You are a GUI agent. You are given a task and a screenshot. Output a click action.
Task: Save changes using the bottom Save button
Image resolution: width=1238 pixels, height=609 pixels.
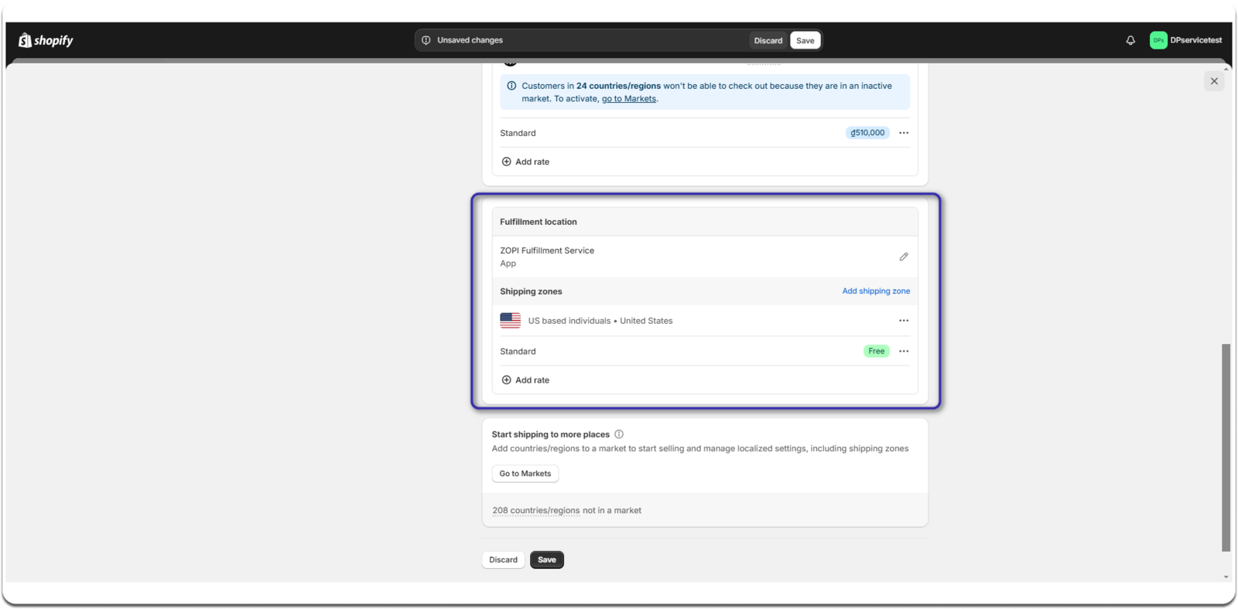[x=547, y=560]
